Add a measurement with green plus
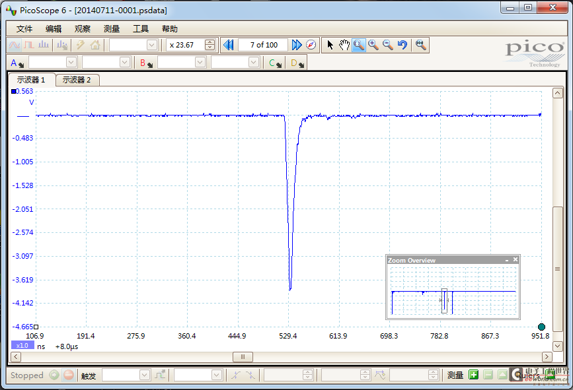The width and height of the screenshot is (573, 390). tap(474, 375)
